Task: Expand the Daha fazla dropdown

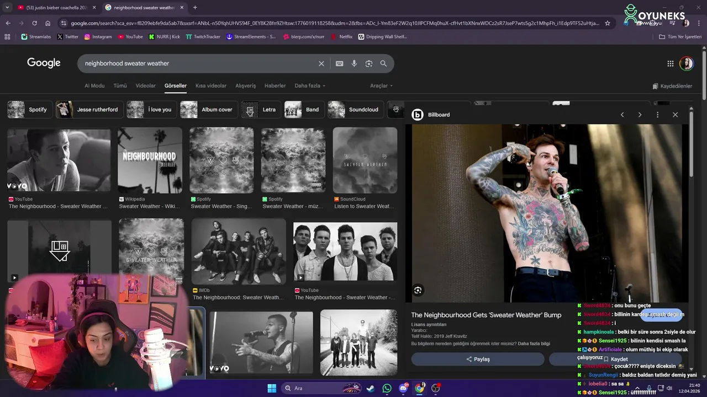Action: [310, 86]
